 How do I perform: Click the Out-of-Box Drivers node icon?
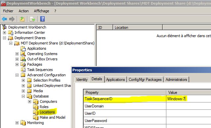click(x=23, y=59)
